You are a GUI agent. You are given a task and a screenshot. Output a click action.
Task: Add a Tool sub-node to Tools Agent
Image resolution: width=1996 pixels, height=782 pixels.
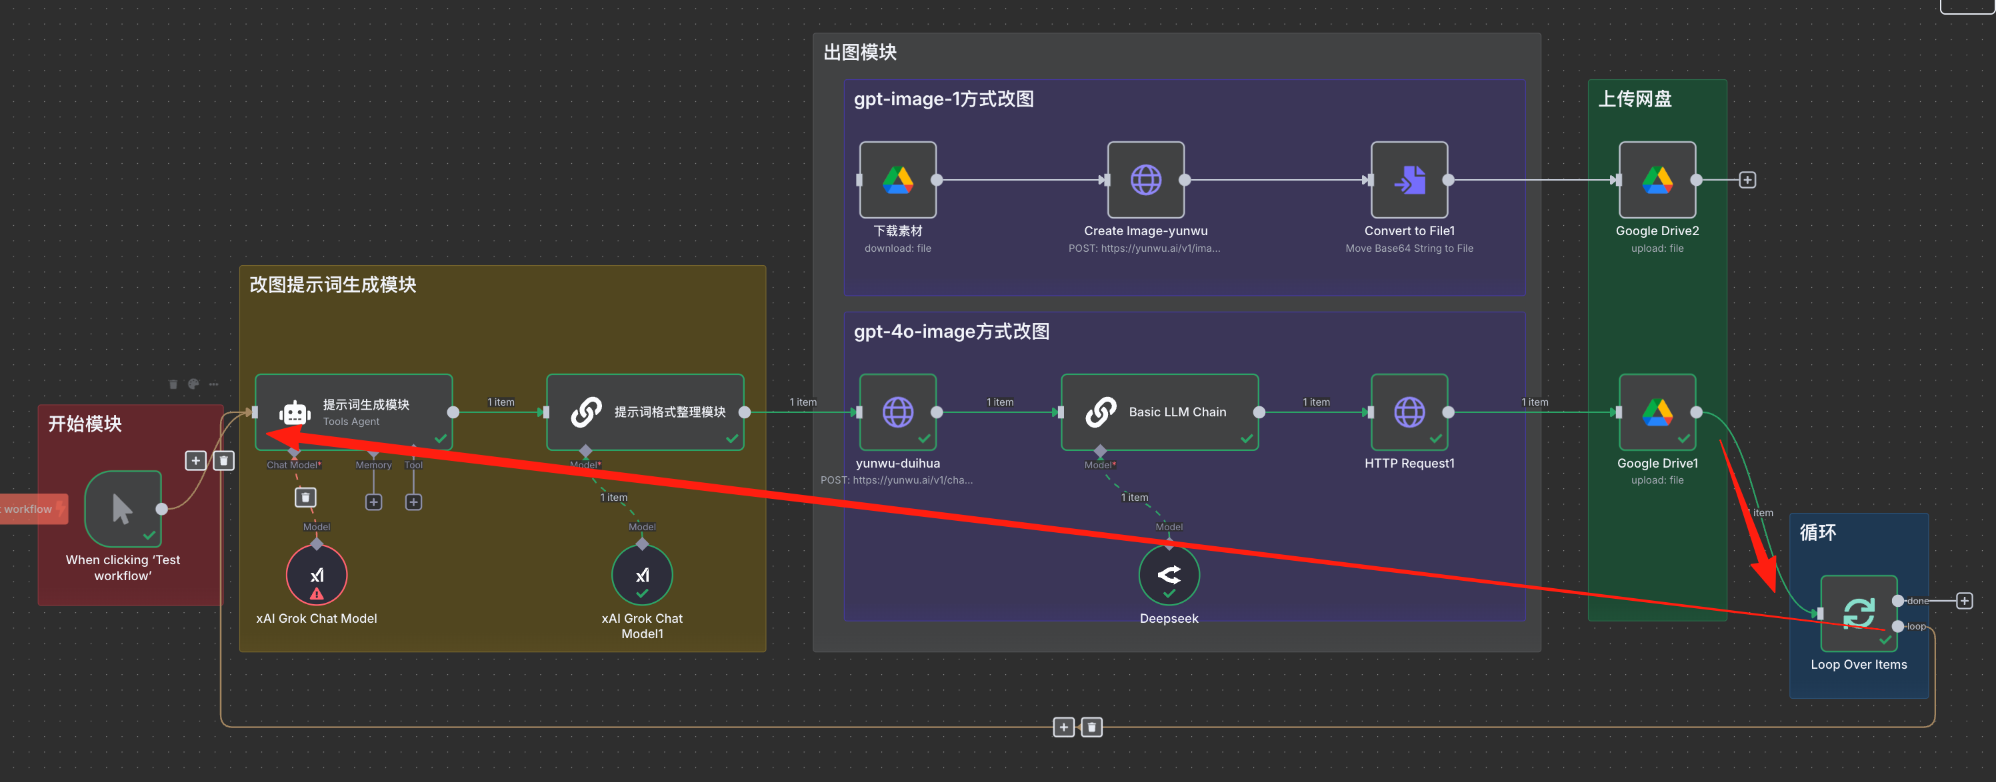point(414,502)
